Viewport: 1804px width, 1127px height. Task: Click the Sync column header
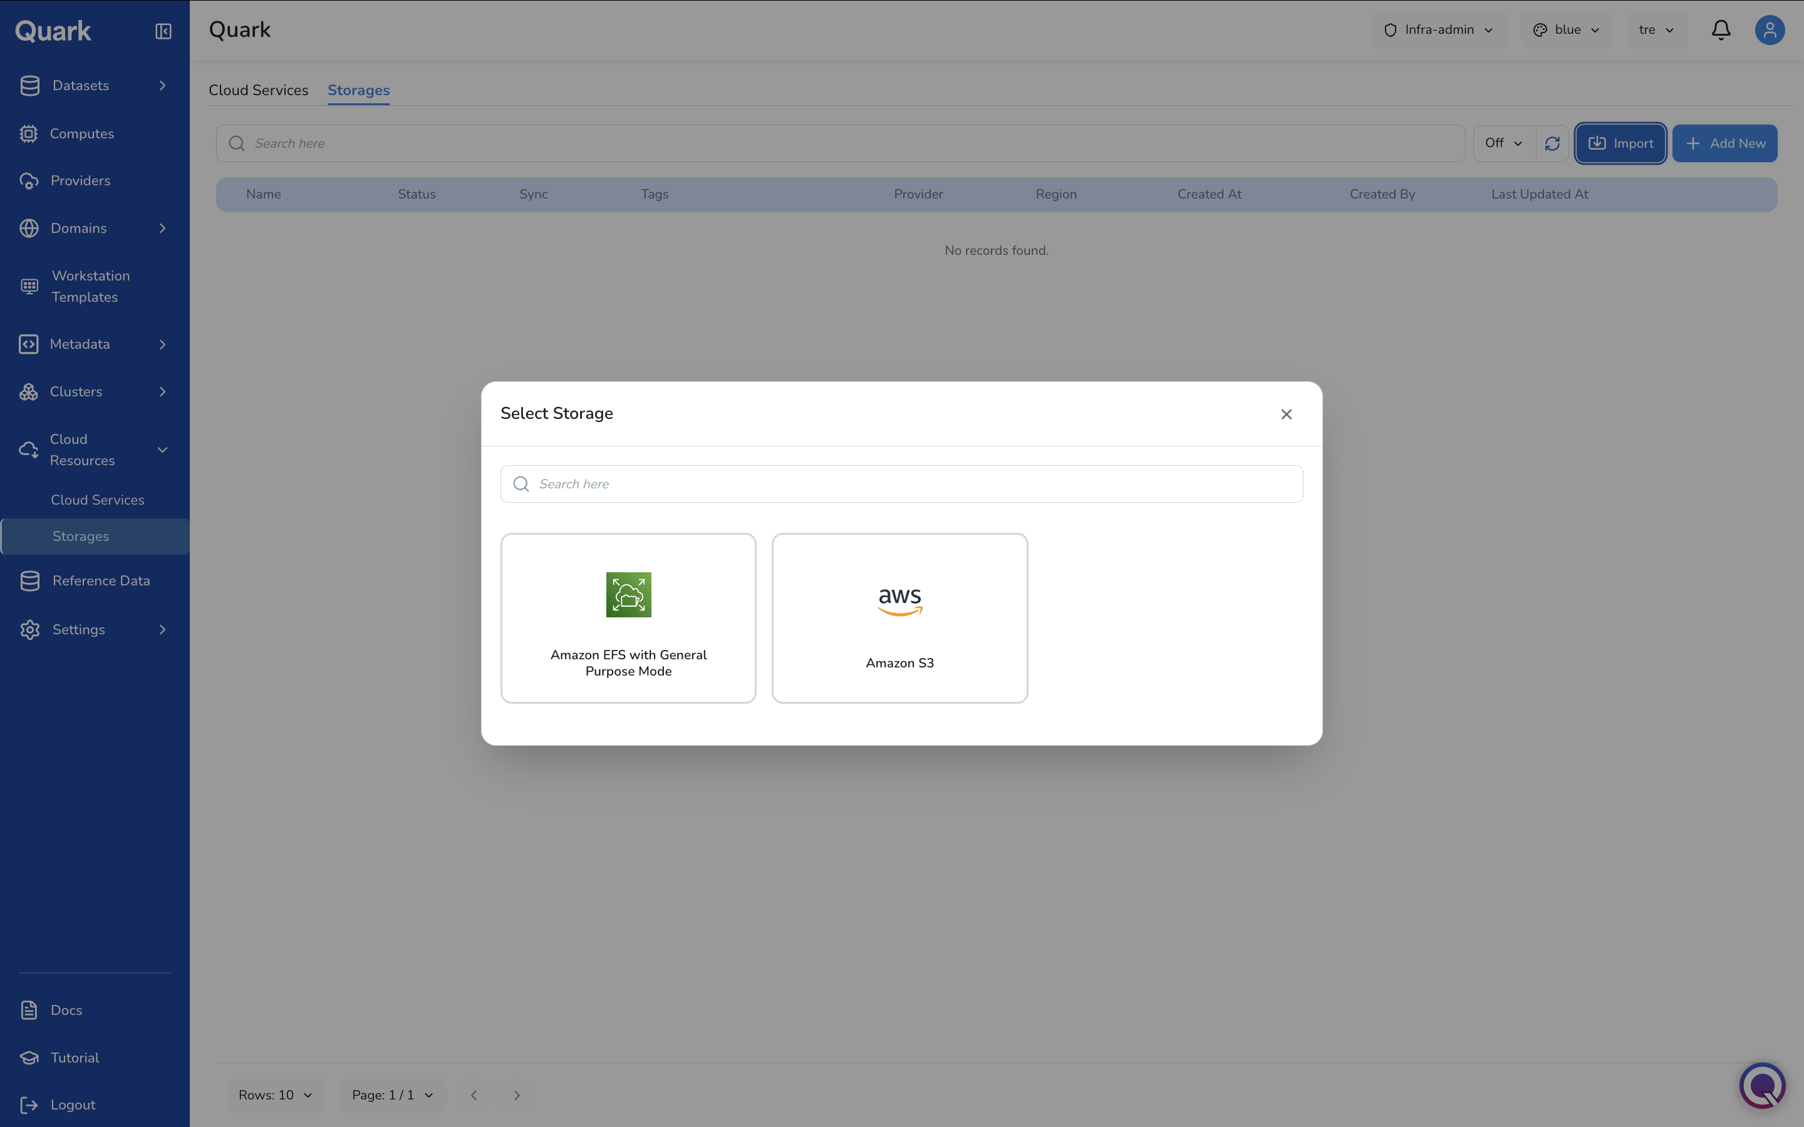tap(534, 194)
